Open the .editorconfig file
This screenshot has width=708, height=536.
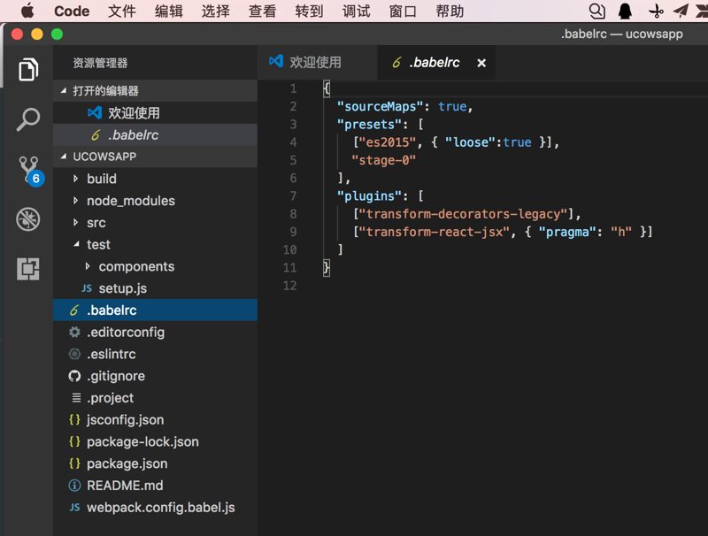156,332
